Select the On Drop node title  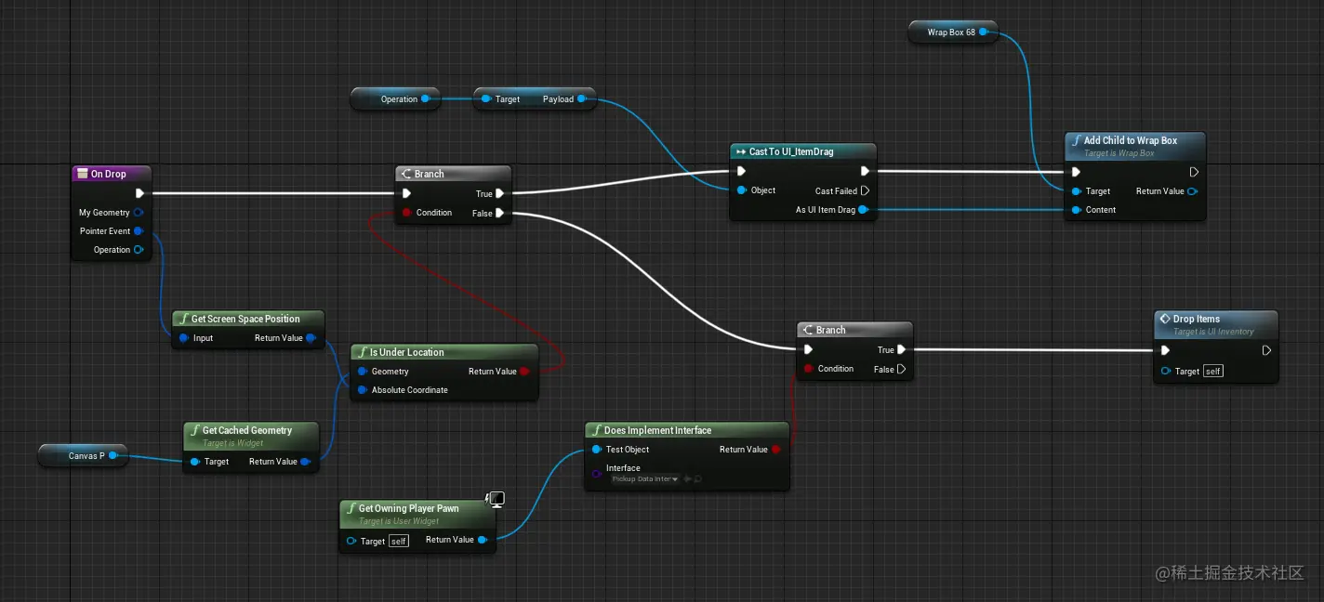tap(108, 174)
